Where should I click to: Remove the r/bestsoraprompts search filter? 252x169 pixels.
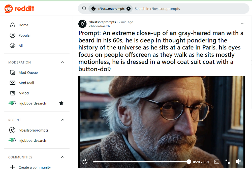pos(129,9)
